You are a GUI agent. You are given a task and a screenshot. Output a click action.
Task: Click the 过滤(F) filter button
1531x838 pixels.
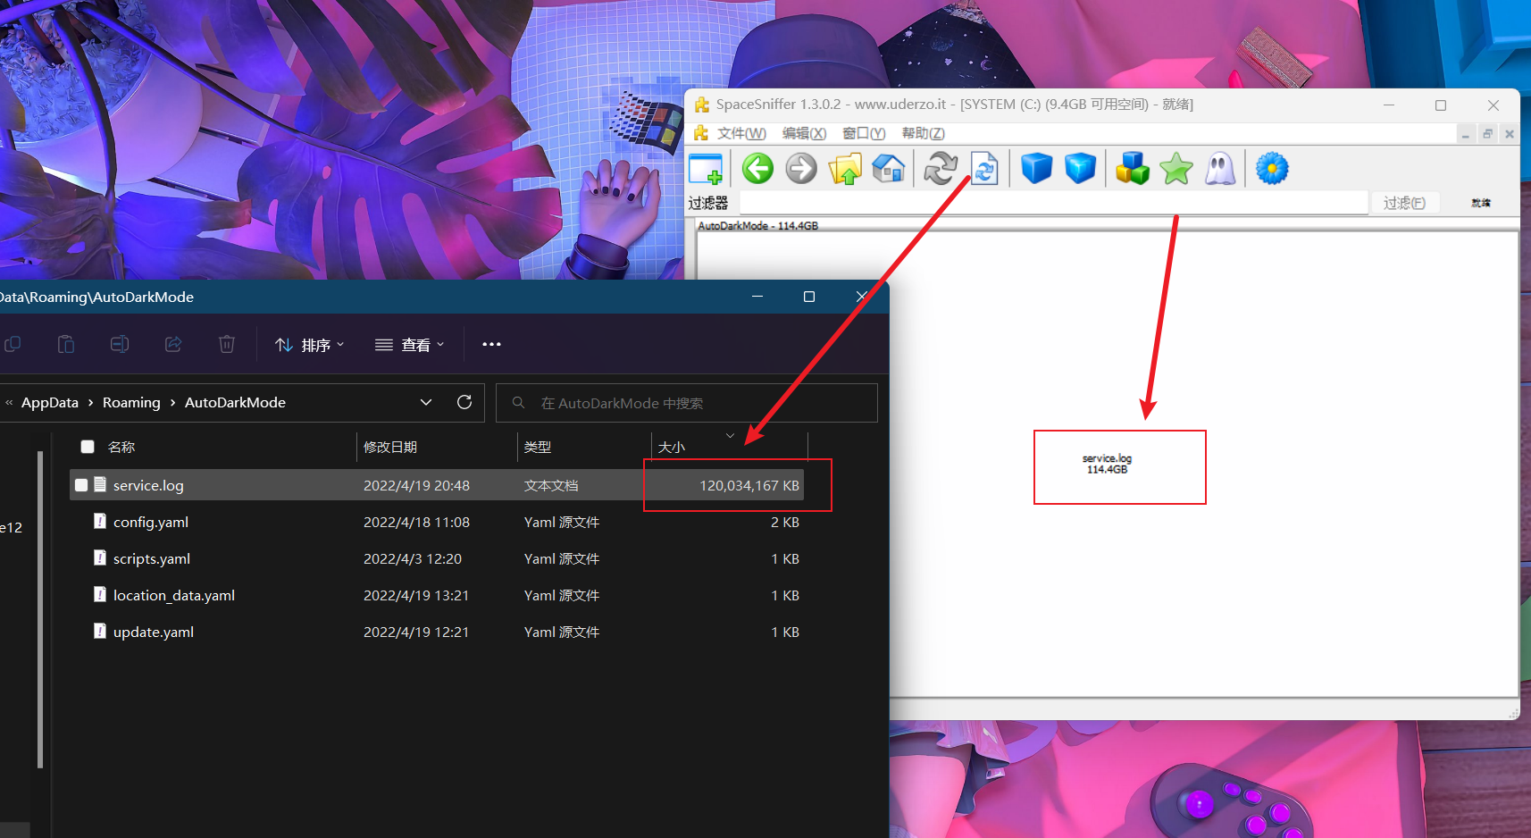[1404, 203]
